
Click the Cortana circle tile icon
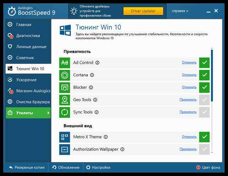click(x=64, y=75)
